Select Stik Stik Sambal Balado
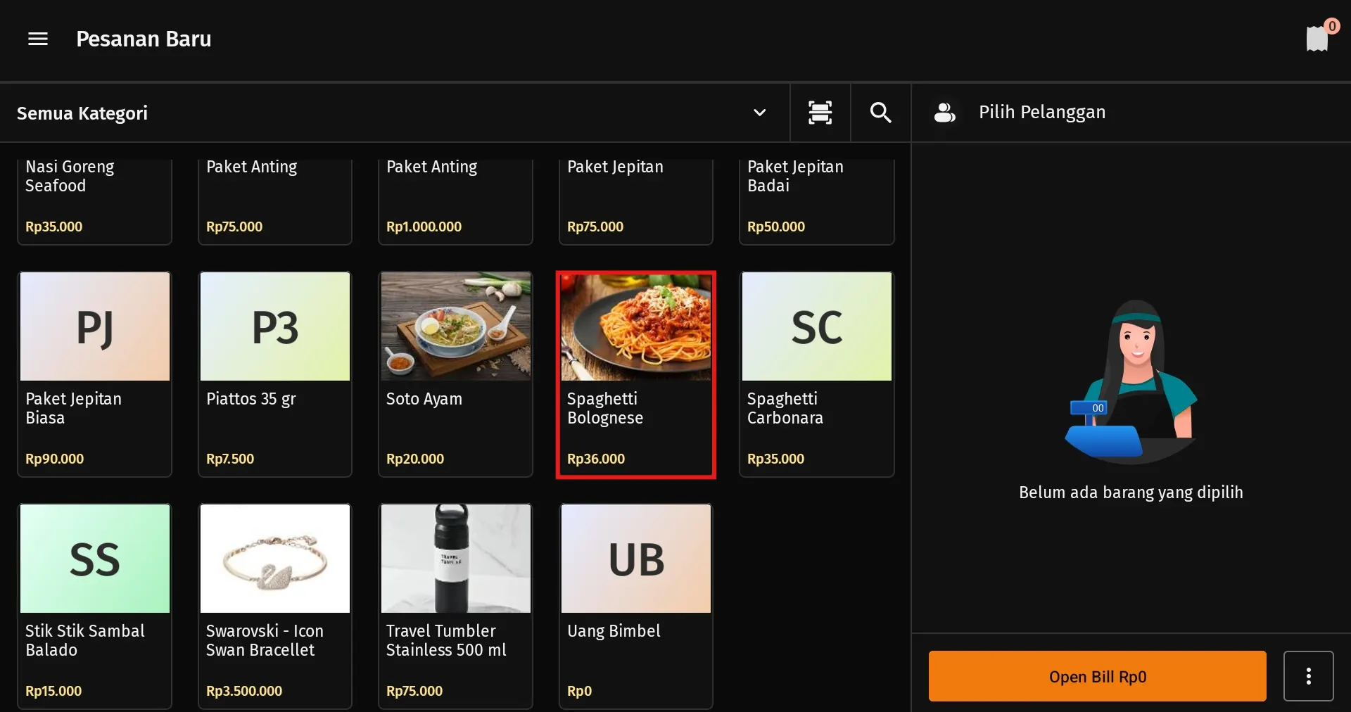 point(95,606)
